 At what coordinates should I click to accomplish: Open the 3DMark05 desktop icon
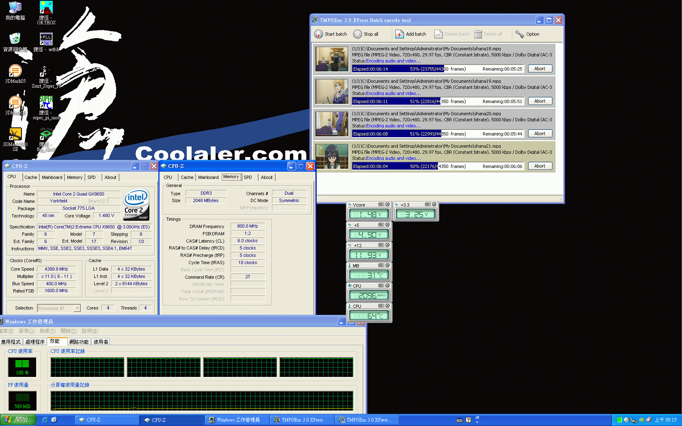tap(15, 74)
